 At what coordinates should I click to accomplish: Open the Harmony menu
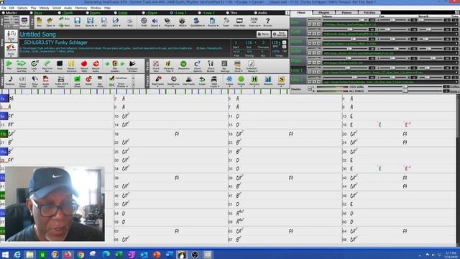click(81, 8)
